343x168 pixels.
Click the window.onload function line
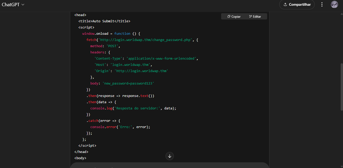(111, 33)
